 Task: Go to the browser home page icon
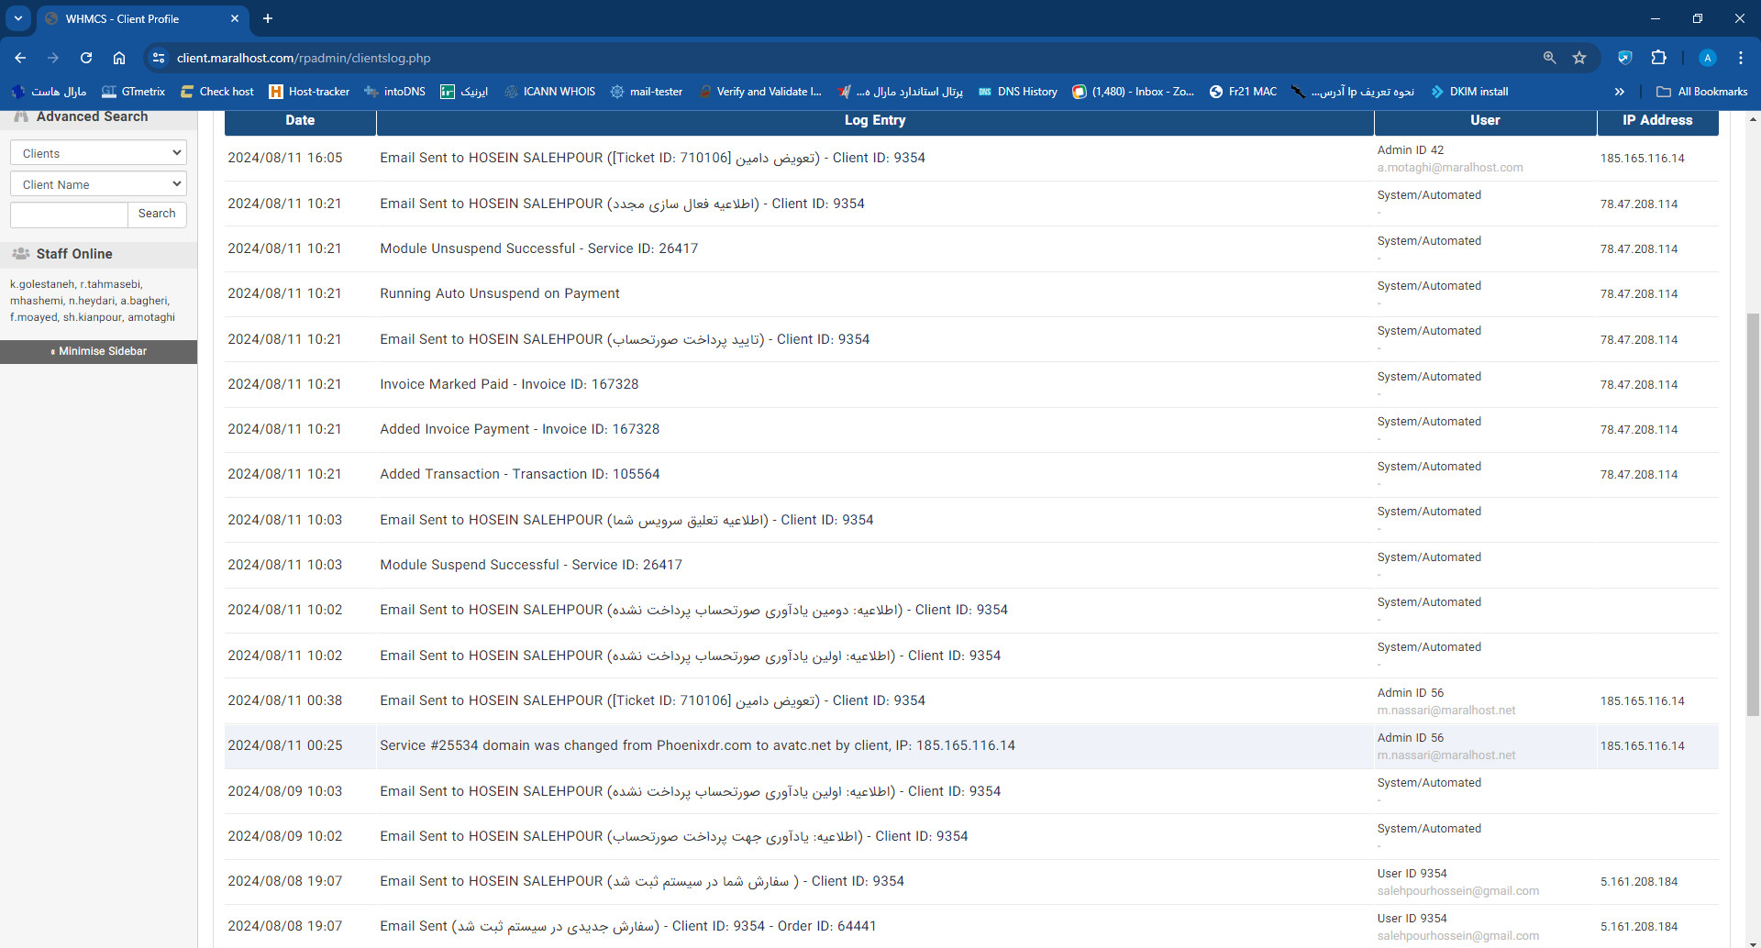(x=119, y=58)
